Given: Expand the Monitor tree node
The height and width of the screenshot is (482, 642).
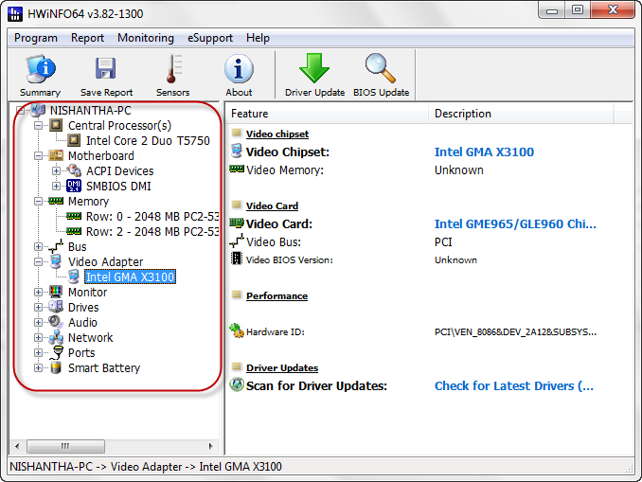Looking at the screenshot, I should 38,292.
